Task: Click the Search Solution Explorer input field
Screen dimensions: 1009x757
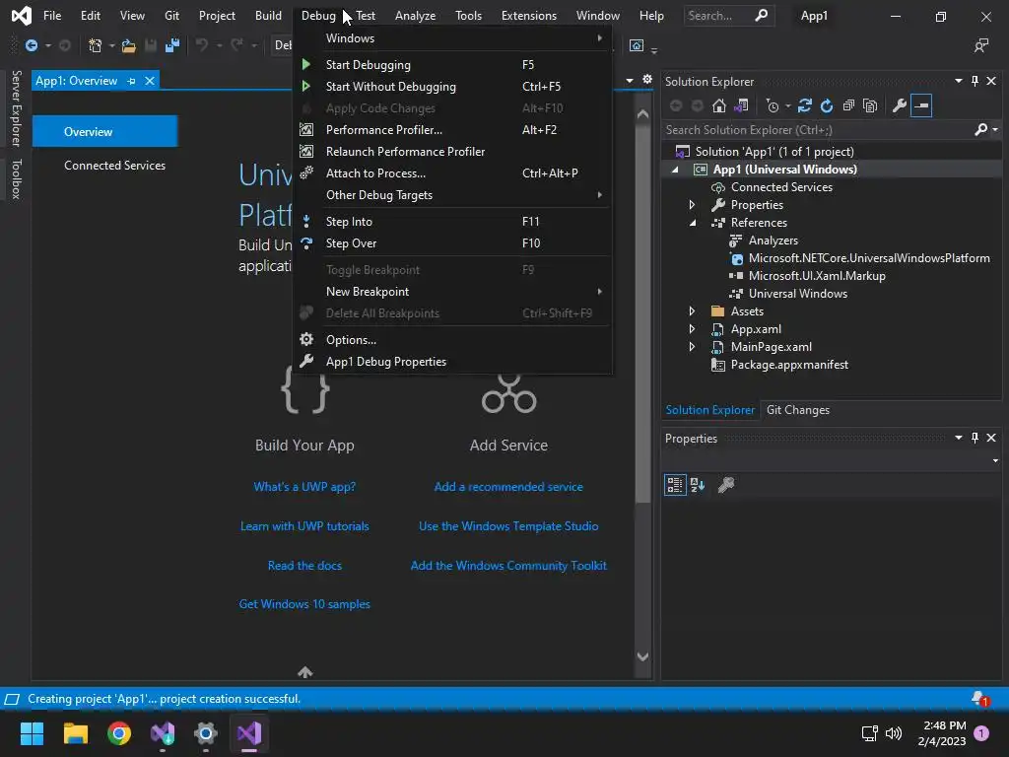Action: (x=819, y=130)
